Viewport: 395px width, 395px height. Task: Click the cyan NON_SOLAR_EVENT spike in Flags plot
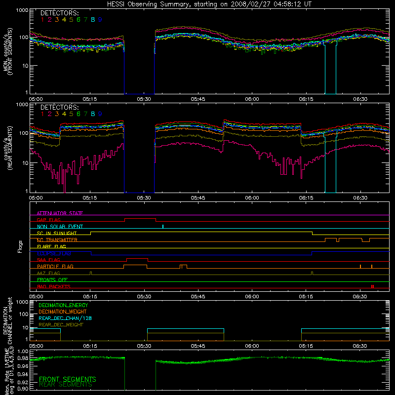coord(163,226)
